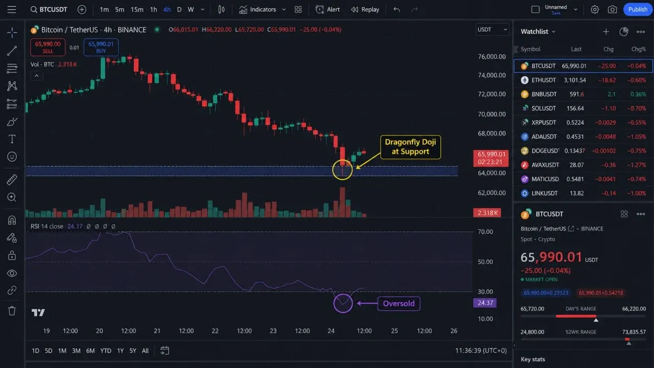Open the candlestick chart type selector

pos(221,9)
